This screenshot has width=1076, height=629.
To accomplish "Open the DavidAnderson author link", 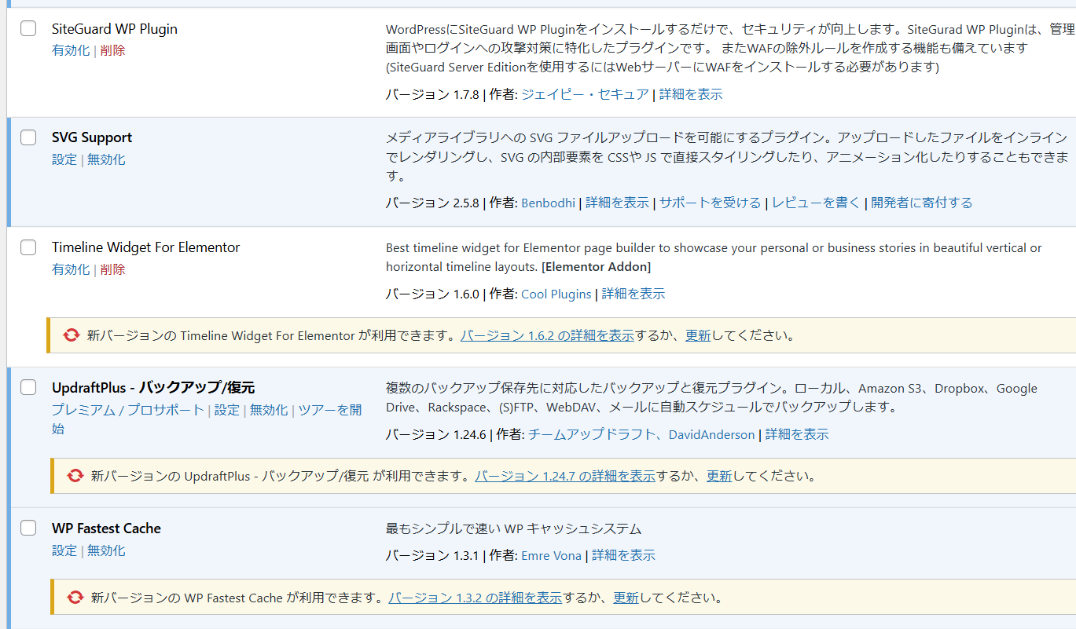I will click(x=711, y=434).
